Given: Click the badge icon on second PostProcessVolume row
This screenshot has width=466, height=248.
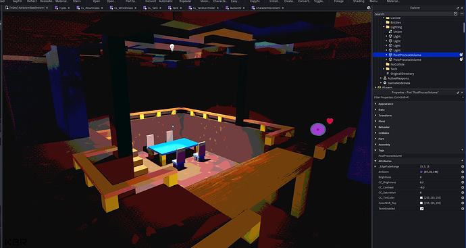Looking at the screenshot, I should [x=461, y=59].
